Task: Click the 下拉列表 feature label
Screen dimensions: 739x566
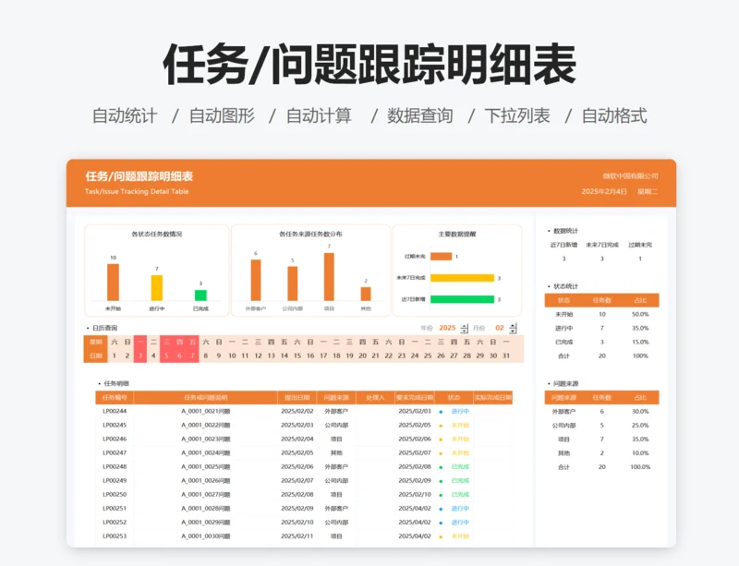Action: pyautogui.click(x=517, y=116)
